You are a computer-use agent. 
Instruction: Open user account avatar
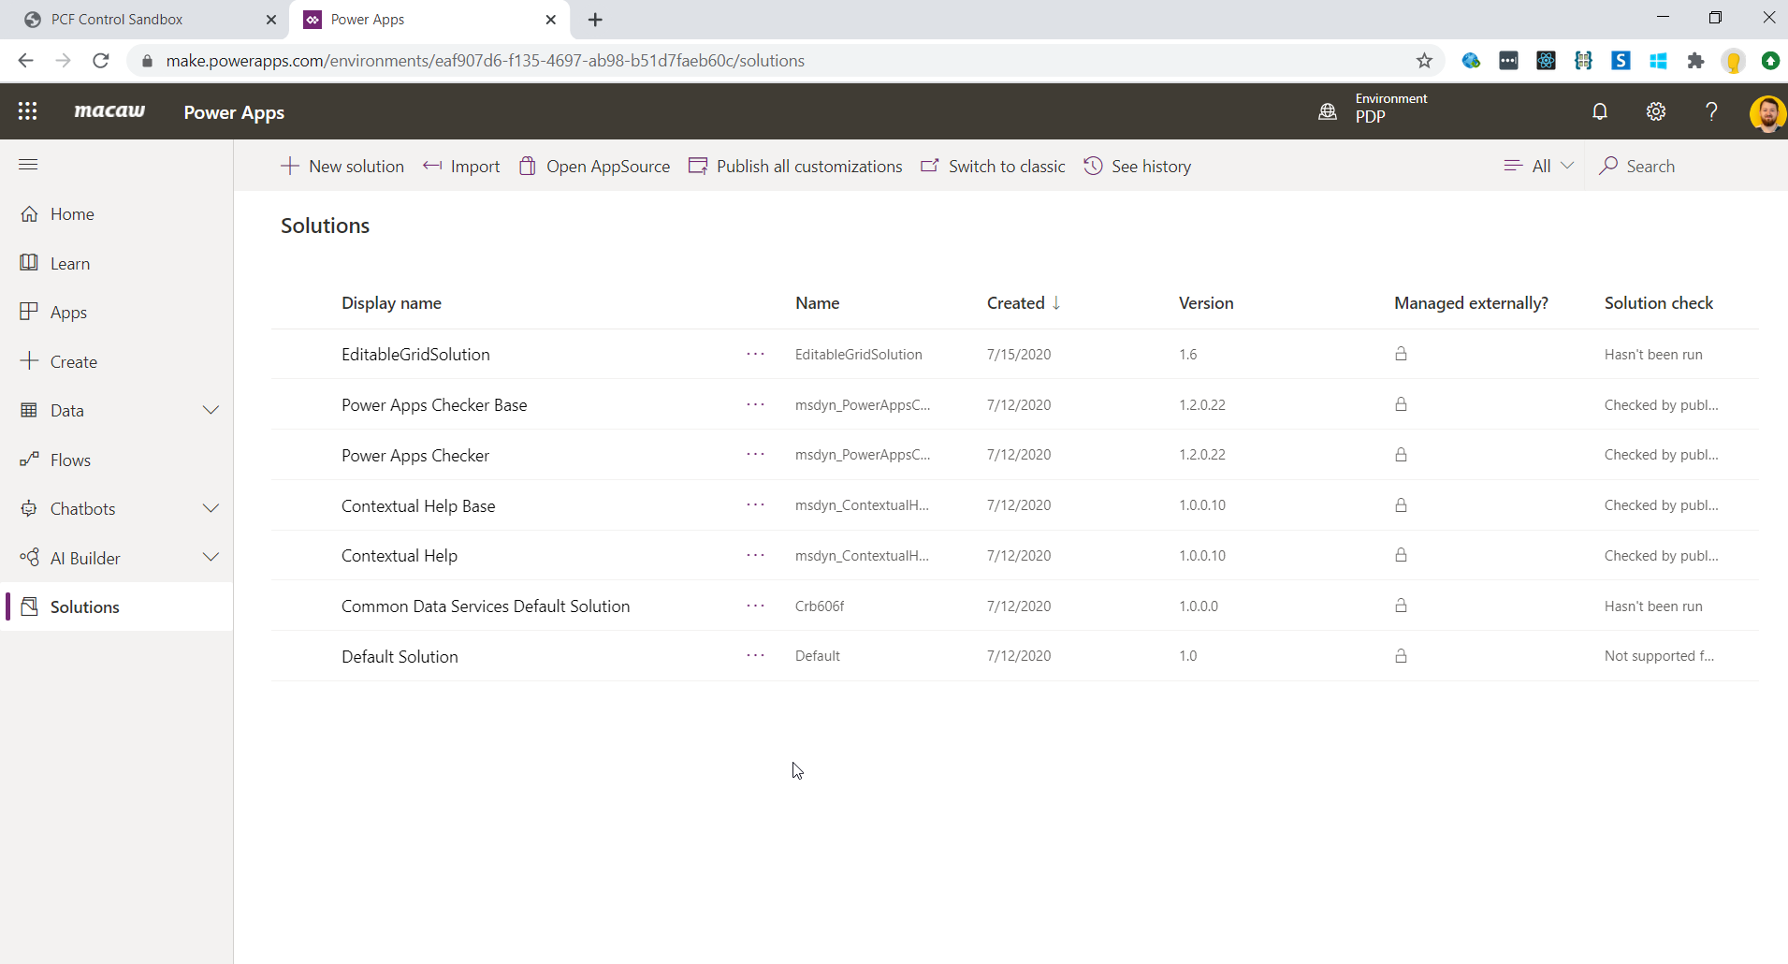[x=1767, y=113]
